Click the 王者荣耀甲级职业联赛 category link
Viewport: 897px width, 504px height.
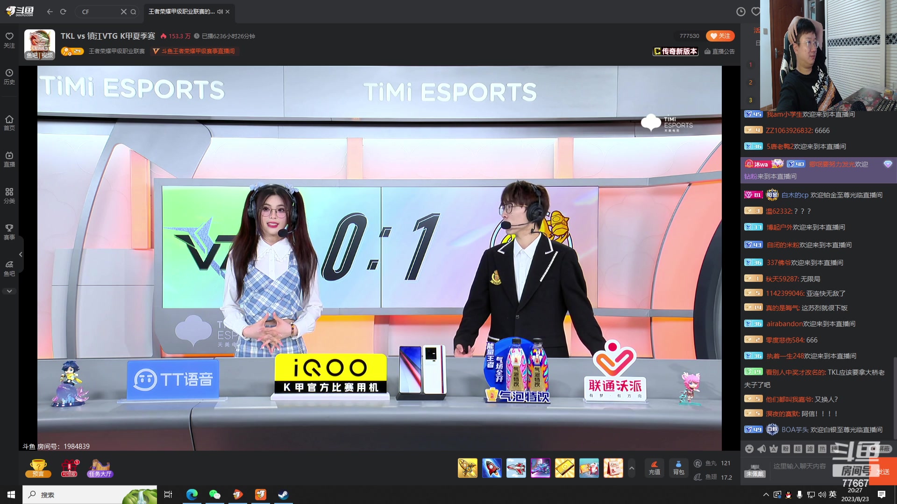point(117,51)
